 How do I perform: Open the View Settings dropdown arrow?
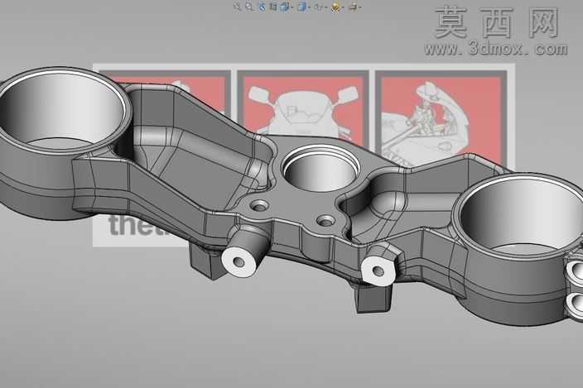click(x=360, y=7)
